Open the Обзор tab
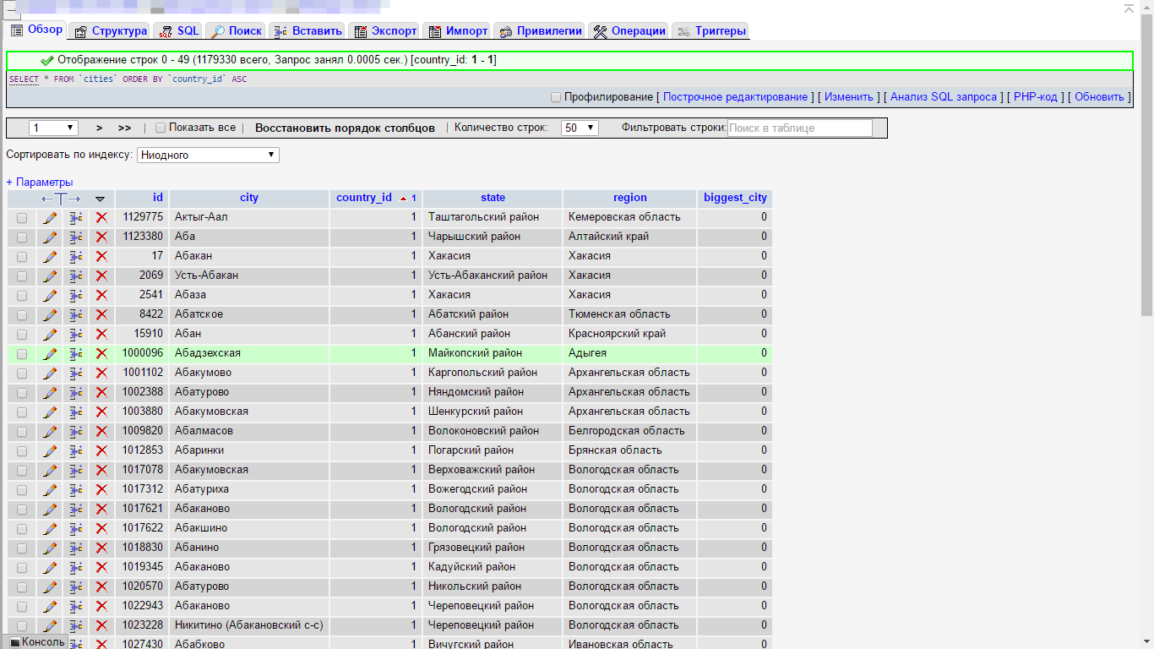Viewport: 1154px width, 649px height. [36, 30]
